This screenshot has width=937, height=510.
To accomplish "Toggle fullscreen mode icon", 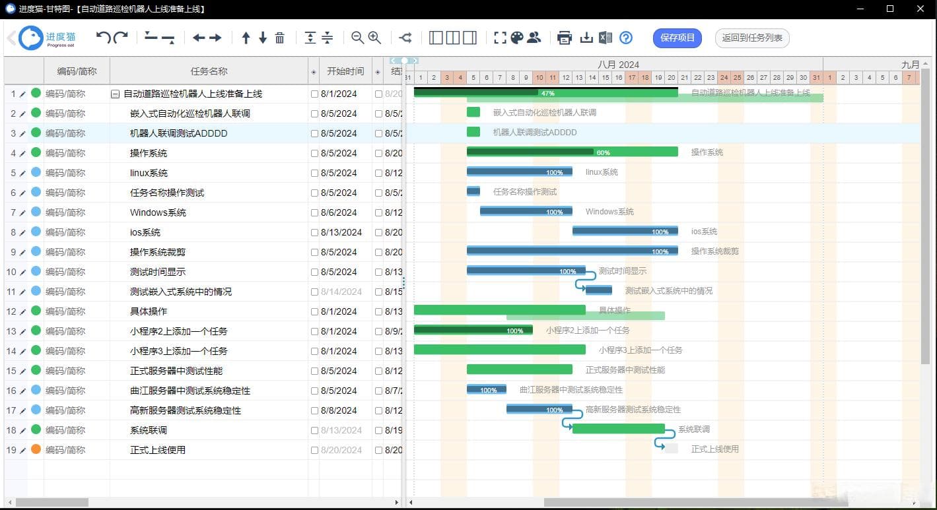I will [x=501, y=38].
